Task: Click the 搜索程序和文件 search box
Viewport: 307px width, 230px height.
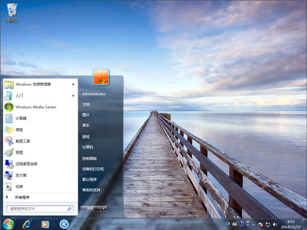Action: coord(36,209)
